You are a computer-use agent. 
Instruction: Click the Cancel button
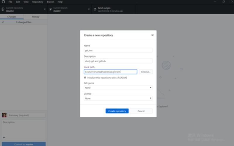click(141, 111)
